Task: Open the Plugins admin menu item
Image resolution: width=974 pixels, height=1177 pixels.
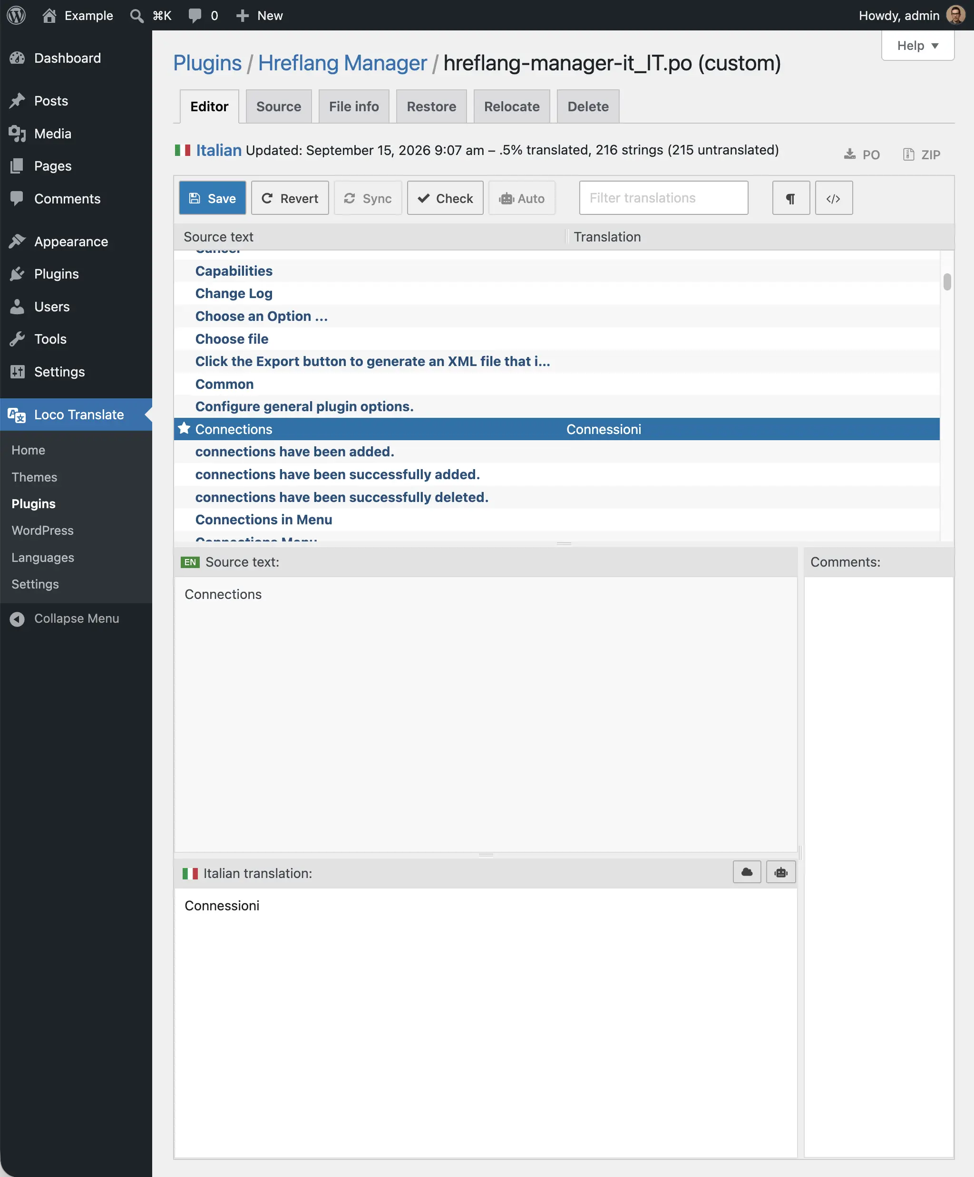Action: point(76,274)
